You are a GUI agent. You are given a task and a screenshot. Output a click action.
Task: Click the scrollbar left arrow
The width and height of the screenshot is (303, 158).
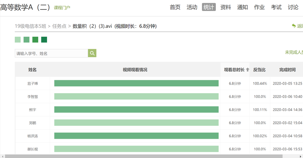click(x=2, y=156)
